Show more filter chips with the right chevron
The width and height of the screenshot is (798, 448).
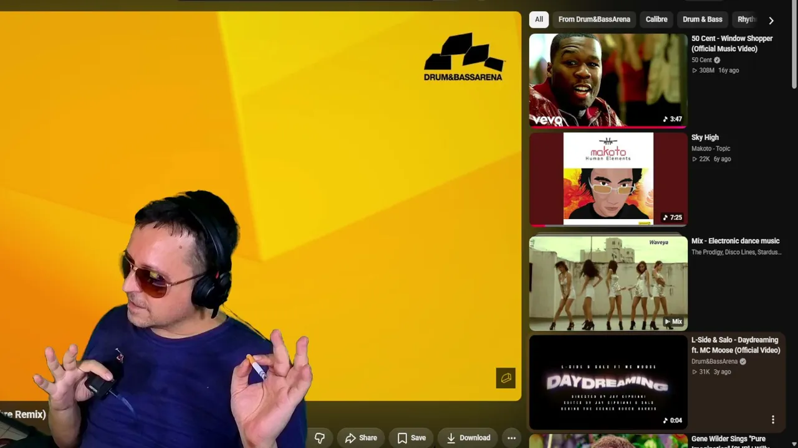pos(771,20)
